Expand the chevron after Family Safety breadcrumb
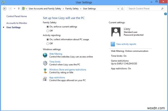The height and width of the screenshot is (111, 168). [x=81, y=9]
